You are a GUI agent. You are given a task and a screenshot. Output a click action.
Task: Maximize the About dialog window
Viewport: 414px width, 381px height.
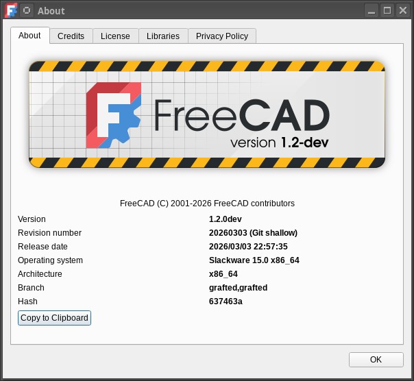387,10
